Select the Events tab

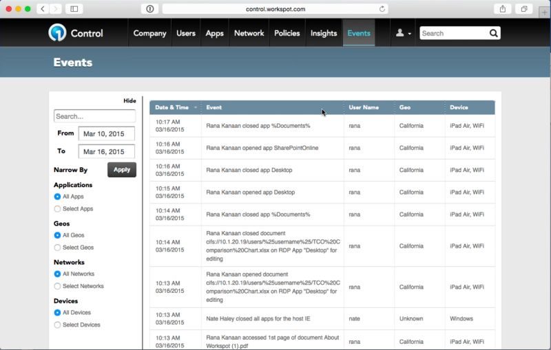click(359, 33)
